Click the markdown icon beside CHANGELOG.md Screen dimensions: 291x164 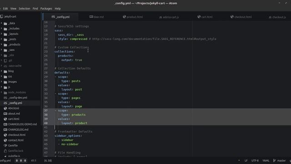point(5,129)
